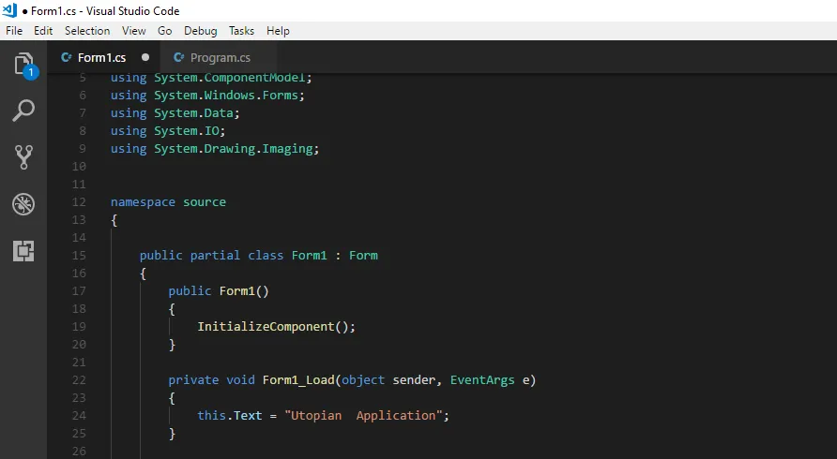Click 'Form1_Load' method name
This screenshot has width=837, height=459.
[298, 380]
